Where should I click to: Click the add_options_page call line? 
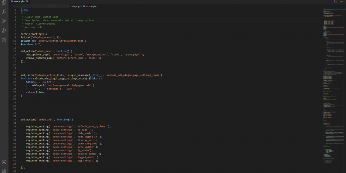coord(85,55)
